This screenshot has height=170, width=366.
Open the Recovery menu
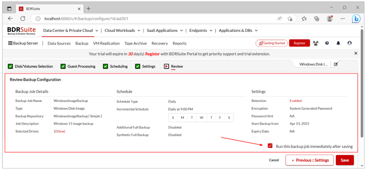(159, 44)
